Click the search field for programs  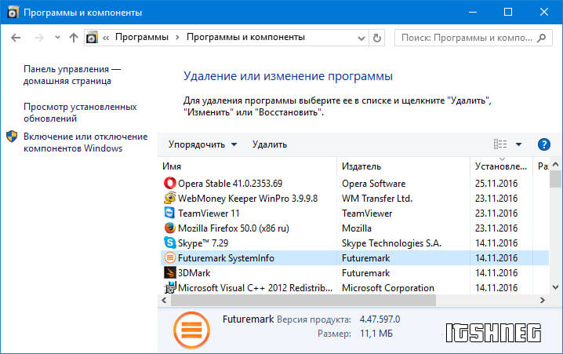coord(467,37)
